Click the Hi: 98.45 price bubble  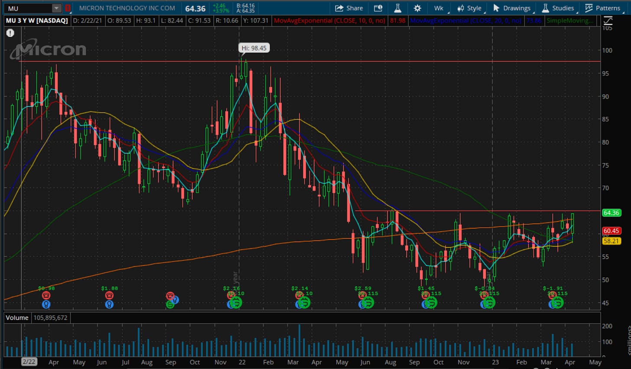coord(254,48)
